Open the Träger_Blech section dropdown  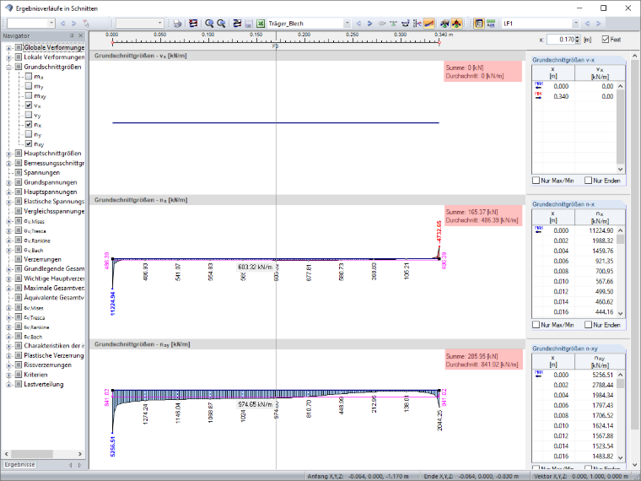347,24
